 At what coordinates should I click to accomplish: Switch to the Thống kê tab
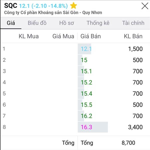tap(98, 23)
